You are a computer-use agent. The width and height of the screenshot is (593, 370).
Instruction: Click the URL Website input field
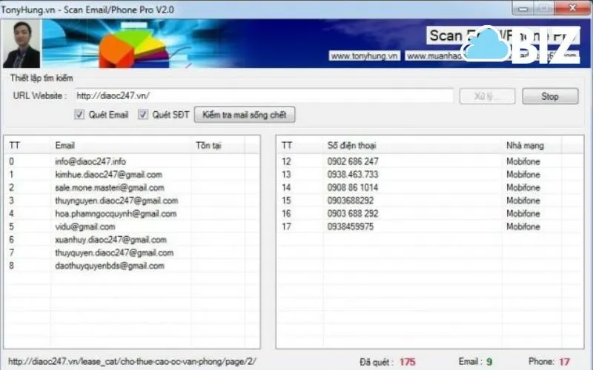[x=263, y=95]
